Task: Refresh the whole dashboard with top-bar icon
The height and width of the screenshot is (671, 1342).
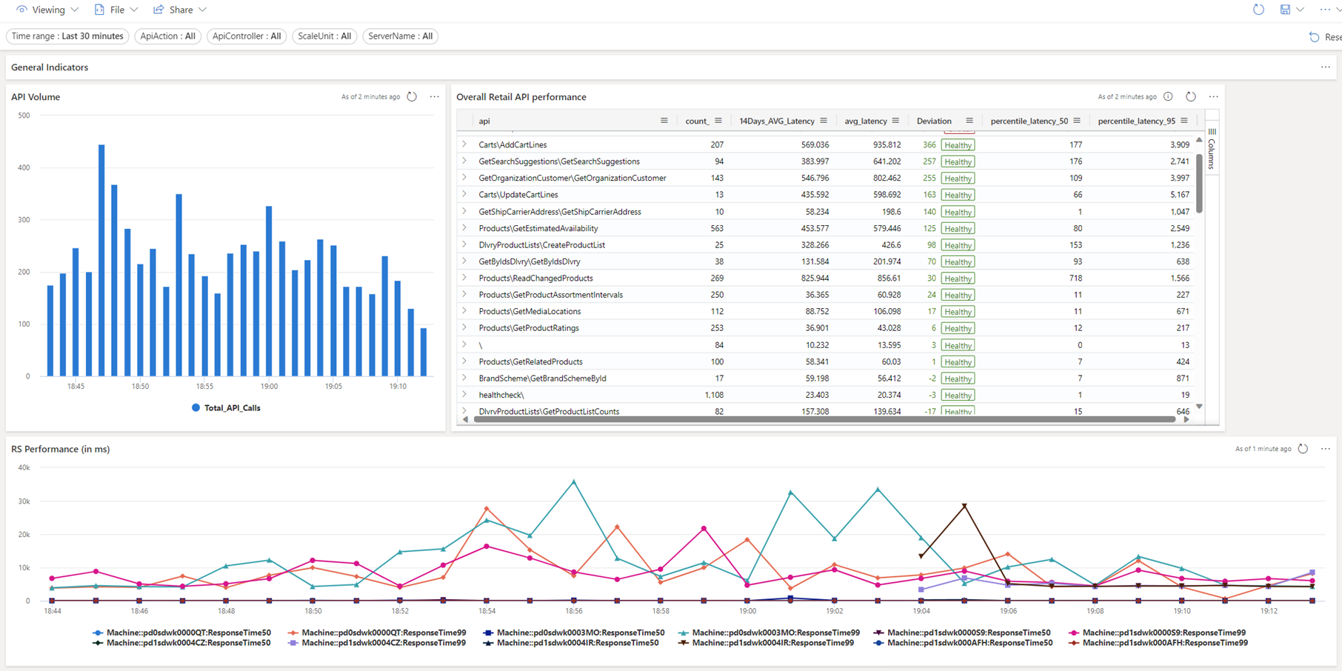Action: 1258,10
